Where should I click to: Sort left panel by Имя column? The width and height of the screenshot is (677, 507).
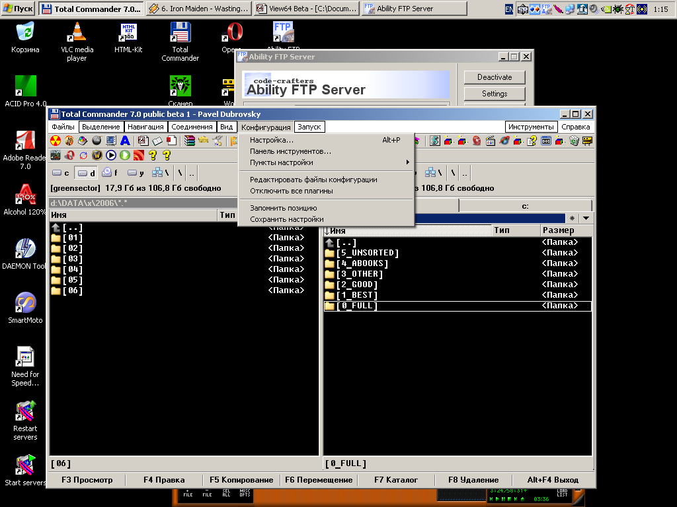click(x=133, y=215)
